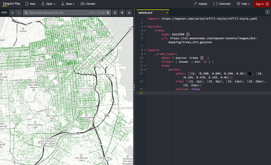Open the Help menu
Screen dimensions: 271x165
click(x=243, y=4)
